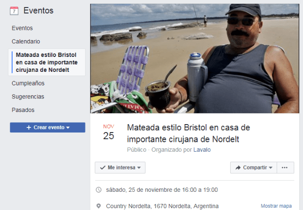The image size is (303, 210).
Task: Open Sugerencias in the sidebar
Action: coord(28,97)
